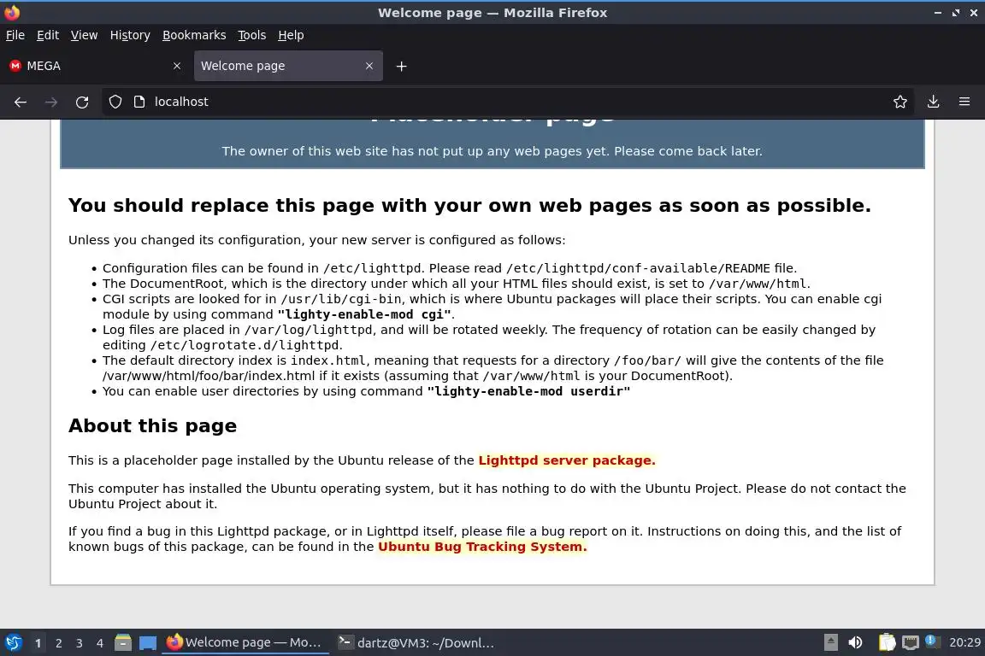Follow the Lighttpd server package link
This screenshot has width=985, height=656.
pyautogui.click(x=567, y=460)
